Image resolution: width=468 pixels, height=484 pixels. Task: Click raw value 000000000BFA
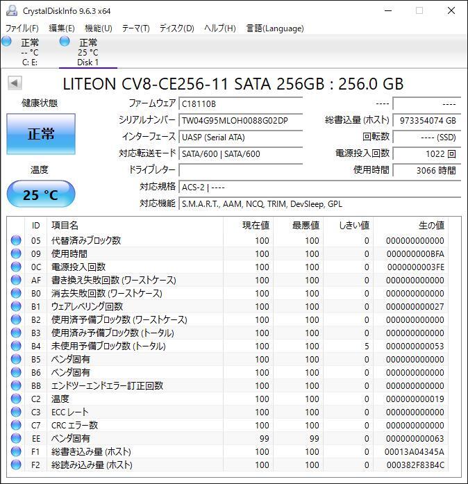(x=415, y=253)
